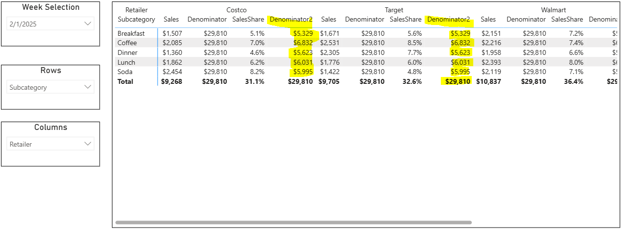The image size is (621, 229).
Task: Click Target total SalesShare 32.6%
Action: click(412, 81)
